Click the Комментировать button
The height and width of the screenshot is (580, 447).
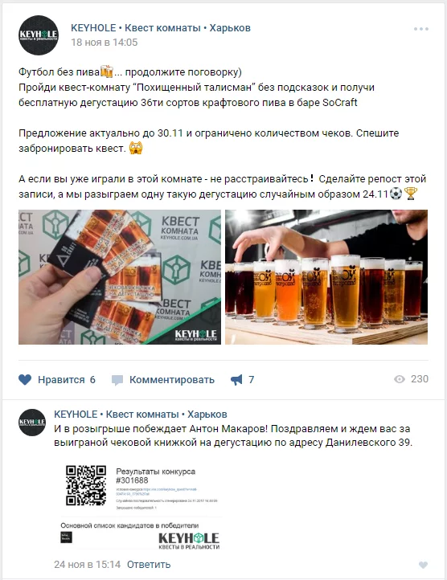172,380
